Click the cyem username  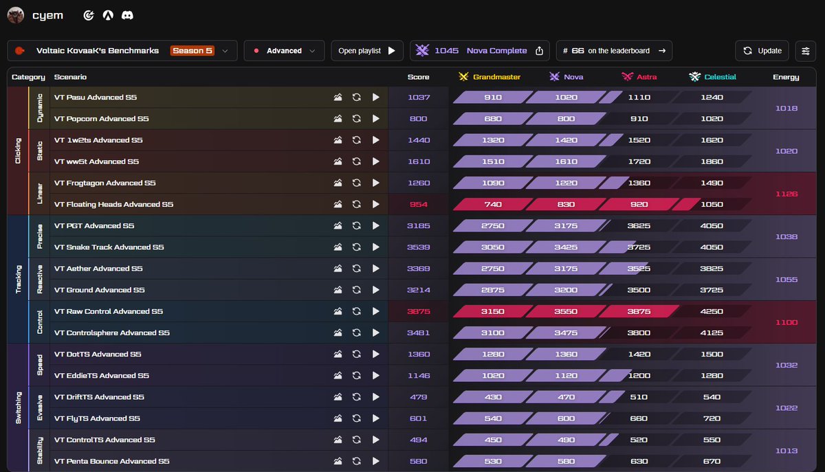[x=47, y=15]
